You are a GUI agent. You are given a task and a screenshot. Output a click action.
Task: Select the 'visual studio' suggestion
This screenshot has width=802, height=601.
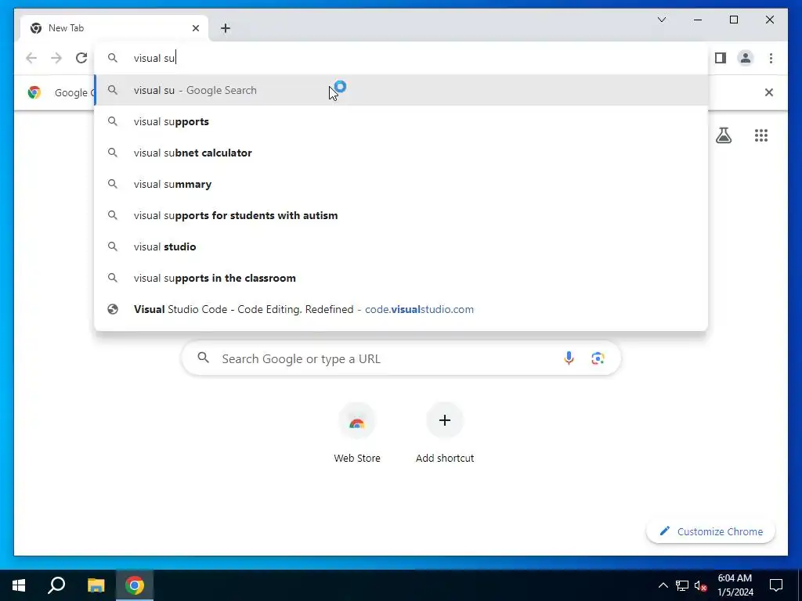(401, 247)
